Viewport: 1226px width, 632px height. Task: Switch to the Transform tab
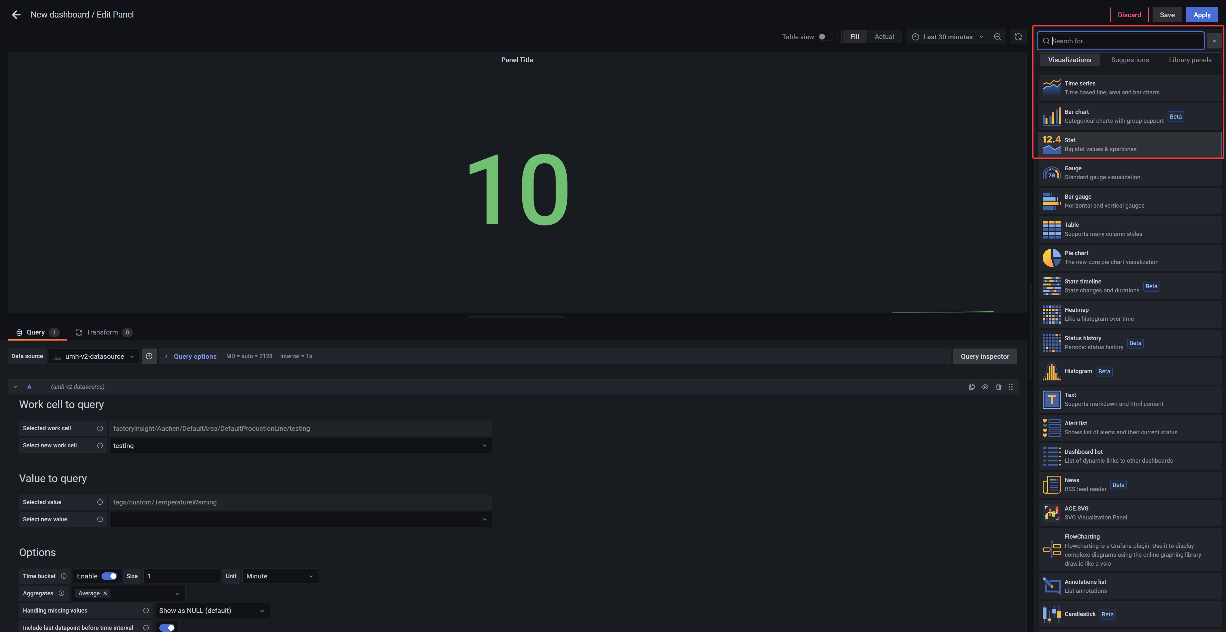tap(103, 333)
